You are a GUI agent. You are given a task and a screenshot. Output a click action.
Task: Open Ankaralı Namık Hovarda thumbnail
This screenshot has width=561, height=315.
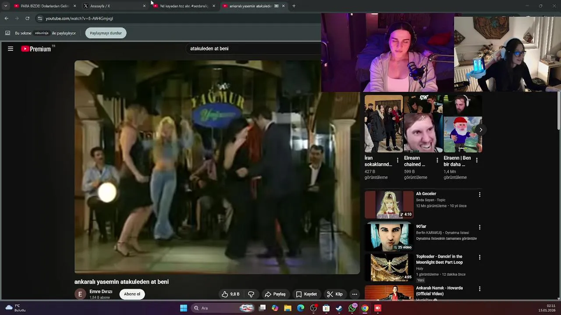(389, 293)
